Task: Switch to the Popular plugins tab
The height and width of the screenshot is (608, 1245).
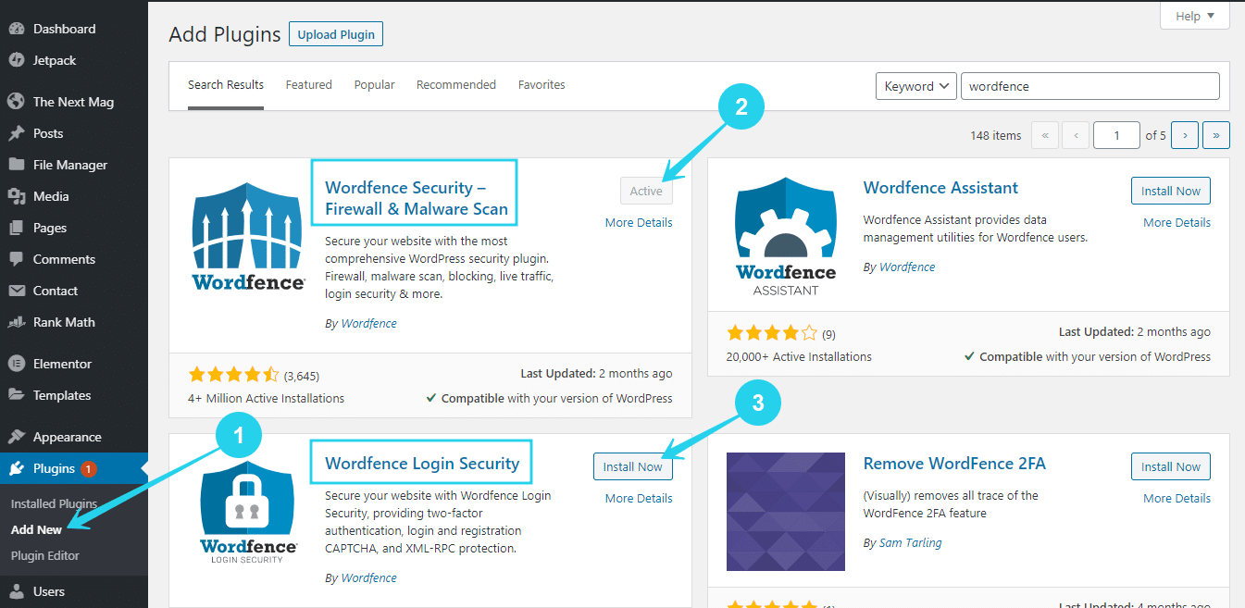Action: [374, 84]
